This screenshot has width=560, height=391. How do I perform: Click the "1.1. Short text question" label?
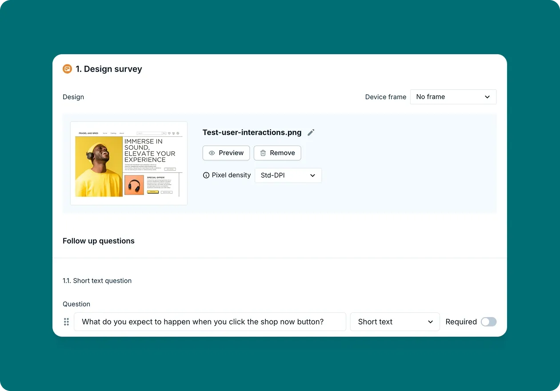(97, 280)
